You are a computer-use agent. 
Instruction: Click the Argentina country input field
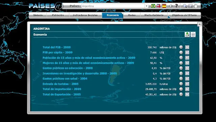tap(113, 6)
